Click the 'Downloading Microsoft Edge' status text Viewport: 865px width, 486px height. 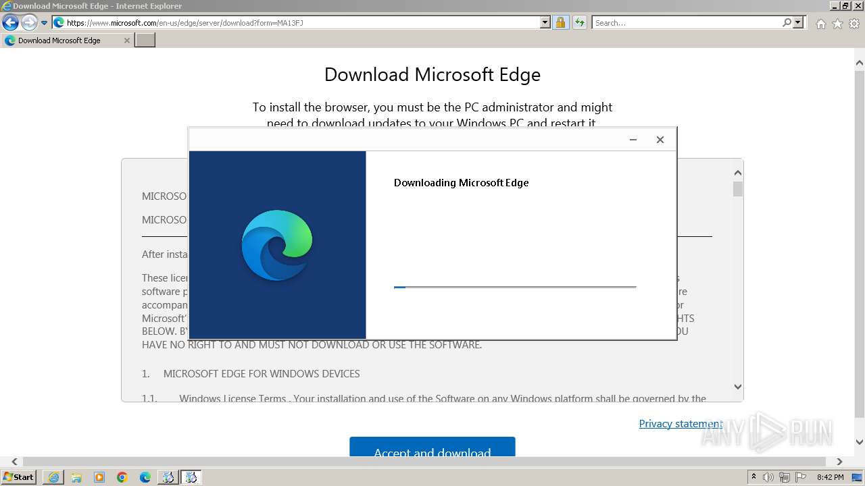coord(461,182)
